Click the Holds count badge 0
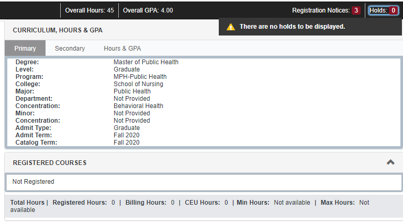The height and width of the screenshot is (224, 403). pos(393,10)
